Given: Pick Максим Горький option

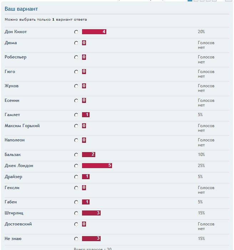Looking at the screenshot, I should click(x=76, y=126).
